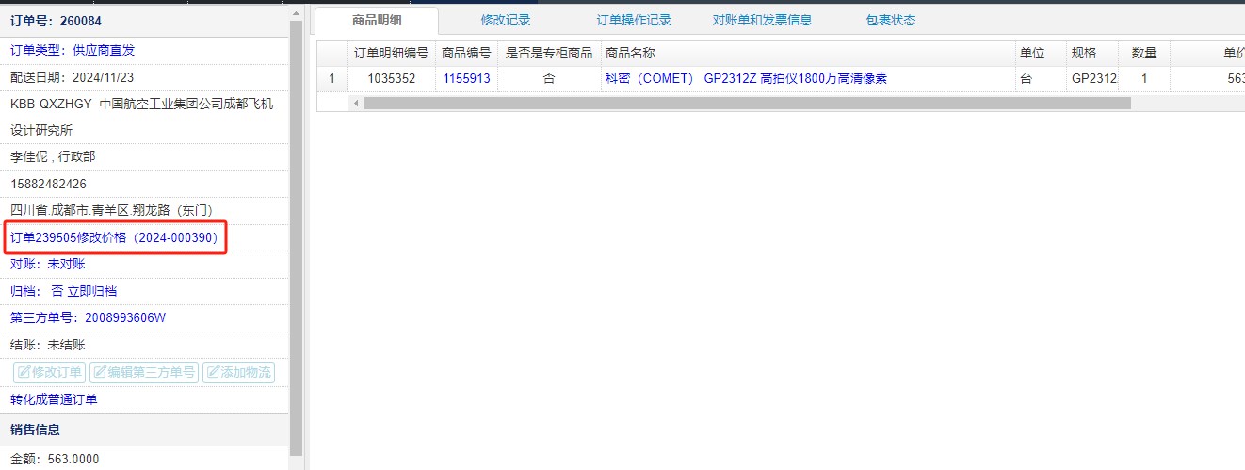Click the 第三方单号 2008993606W text
The width and height of the screenshot is (1245, 470).
[x=88, y=317]
